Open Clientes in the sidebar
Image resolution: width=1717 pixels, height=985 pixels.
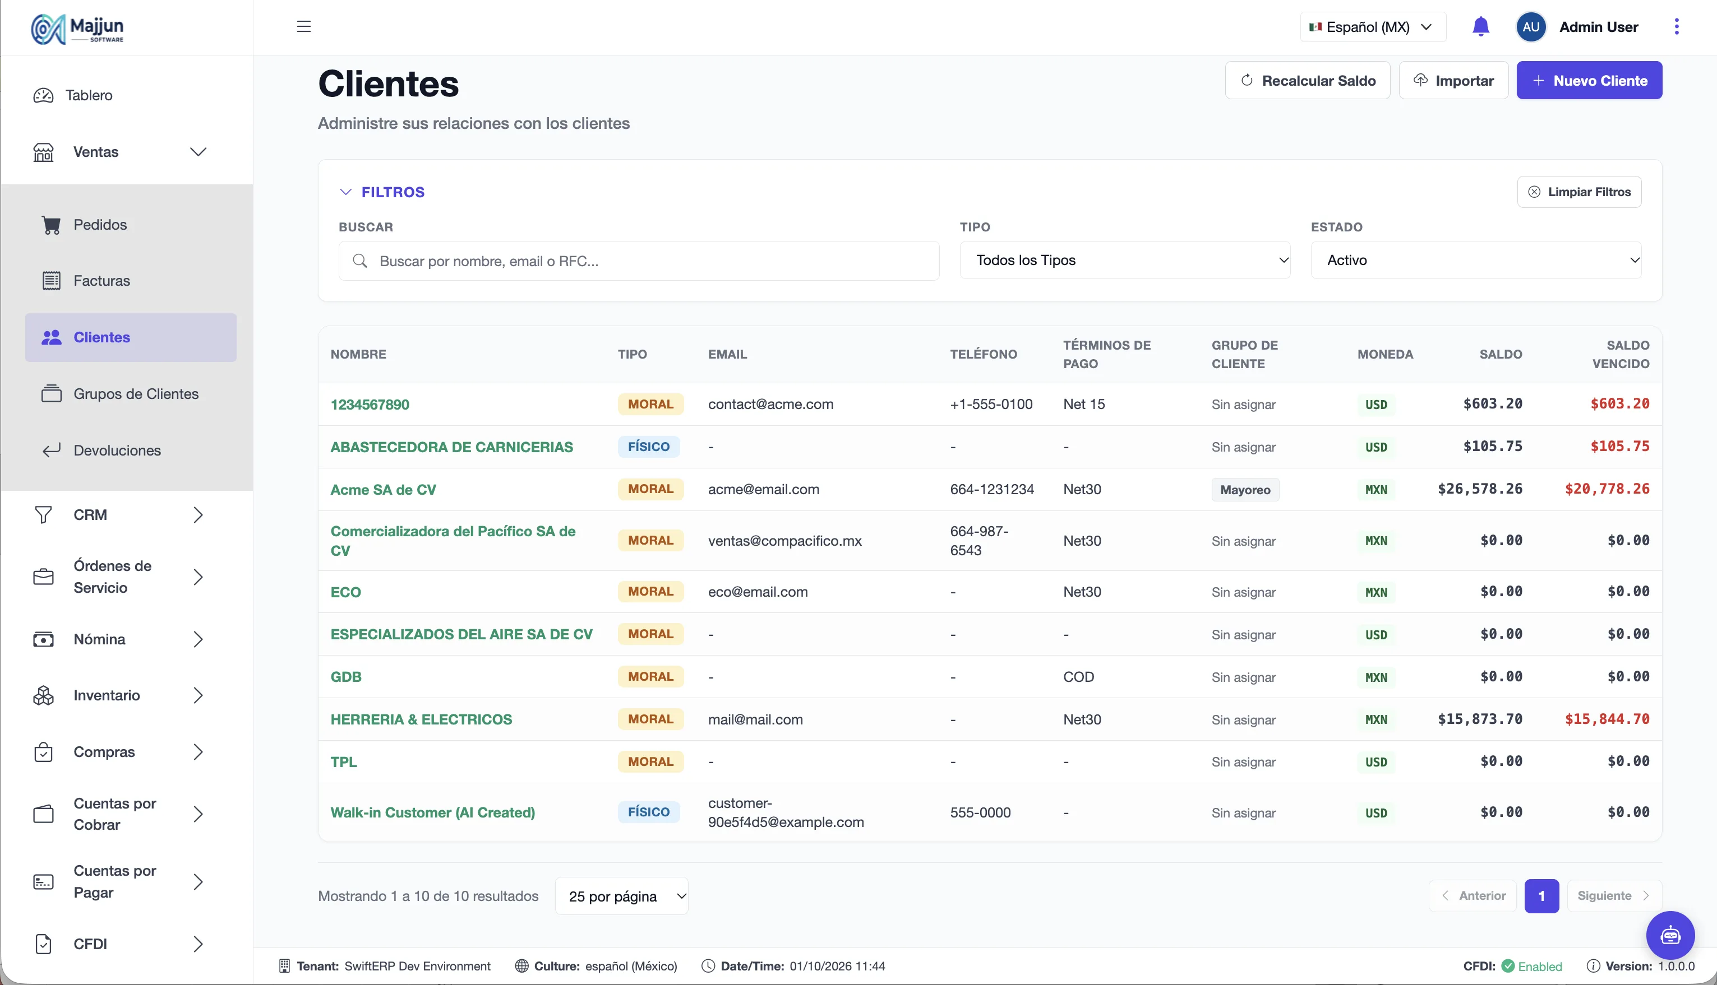(131, 337)
